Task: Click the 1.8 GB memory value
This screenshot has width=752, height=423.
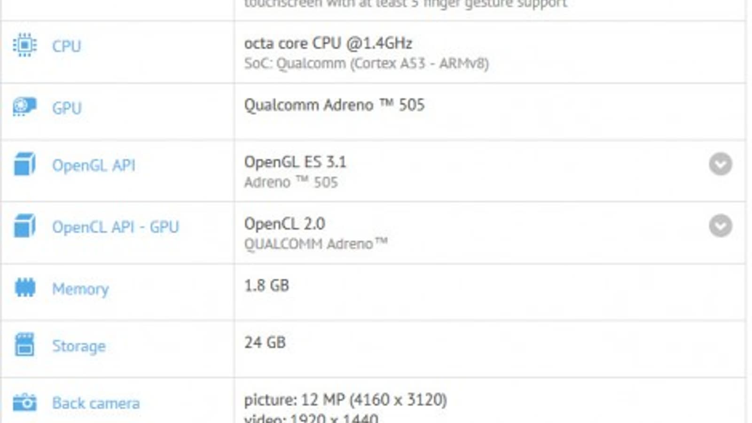Action: click(x=266, y=285)
